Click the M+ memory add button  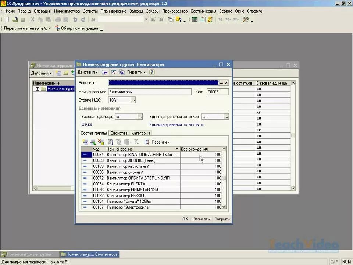(228, 20)
